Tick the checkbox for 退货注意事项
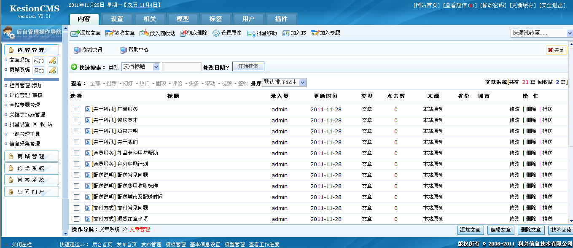Viewport: 573px width, 248px height. [x=75, y=219]
